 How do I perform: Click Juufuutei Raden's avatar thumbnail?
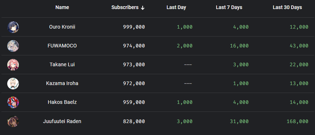13,121
